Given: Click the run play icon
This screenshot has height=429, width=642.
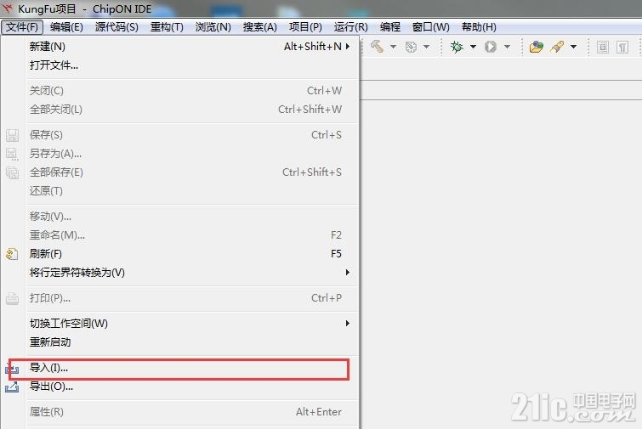Looking at the screenshot, I should [490, 47].
